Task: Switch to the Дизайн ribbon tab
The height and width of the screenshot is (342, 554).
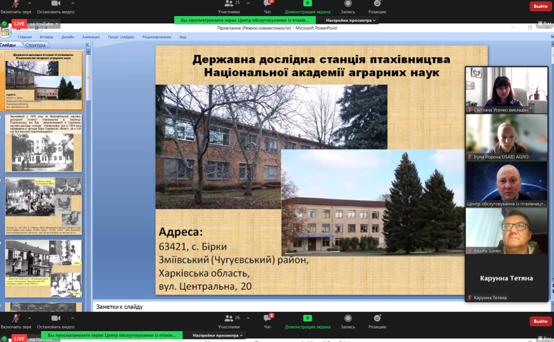Action: (67, 37)
